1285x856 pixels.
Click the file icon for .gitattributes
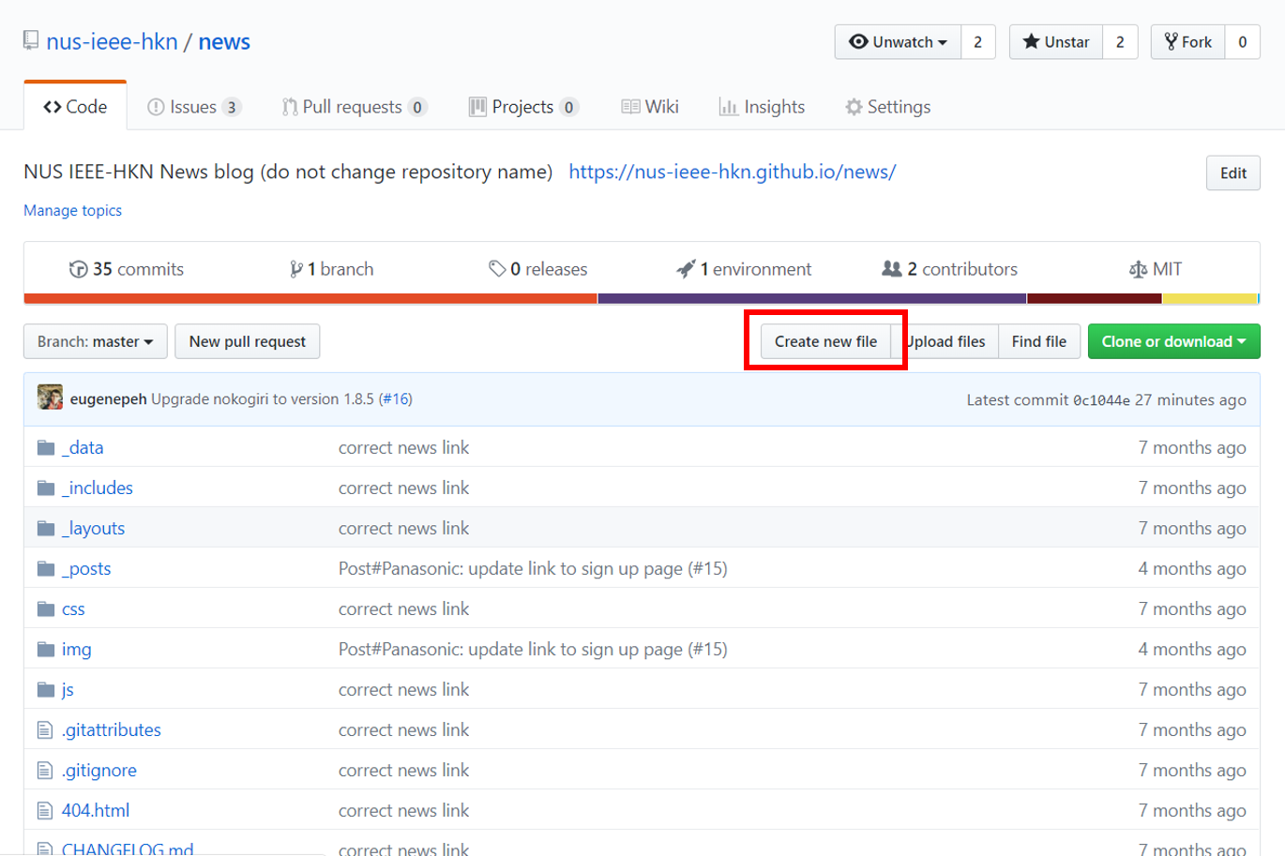click(45, 729)
